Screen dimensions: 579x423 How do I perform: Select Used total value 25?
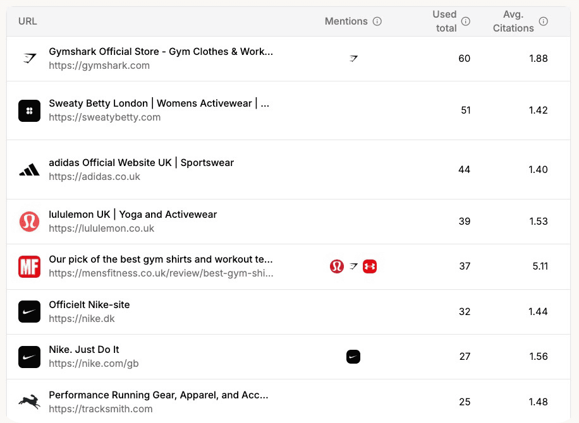(x=465, y=402)
